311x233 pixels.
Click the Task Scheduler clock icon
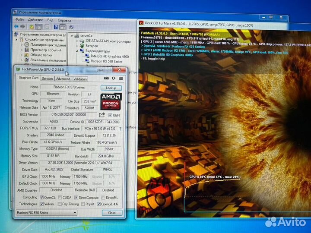27,44
